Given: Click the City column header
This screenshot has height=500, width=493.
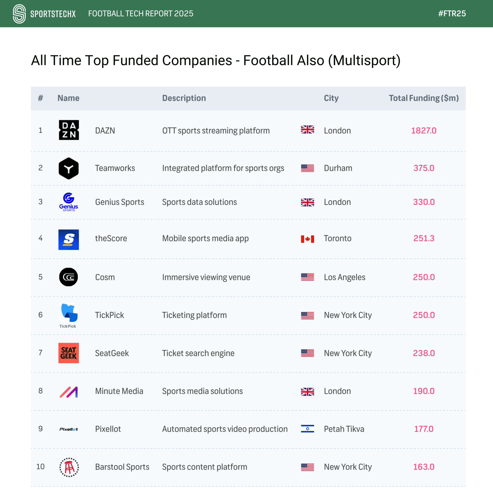Looking at the screenshot, I should point(331,98).
